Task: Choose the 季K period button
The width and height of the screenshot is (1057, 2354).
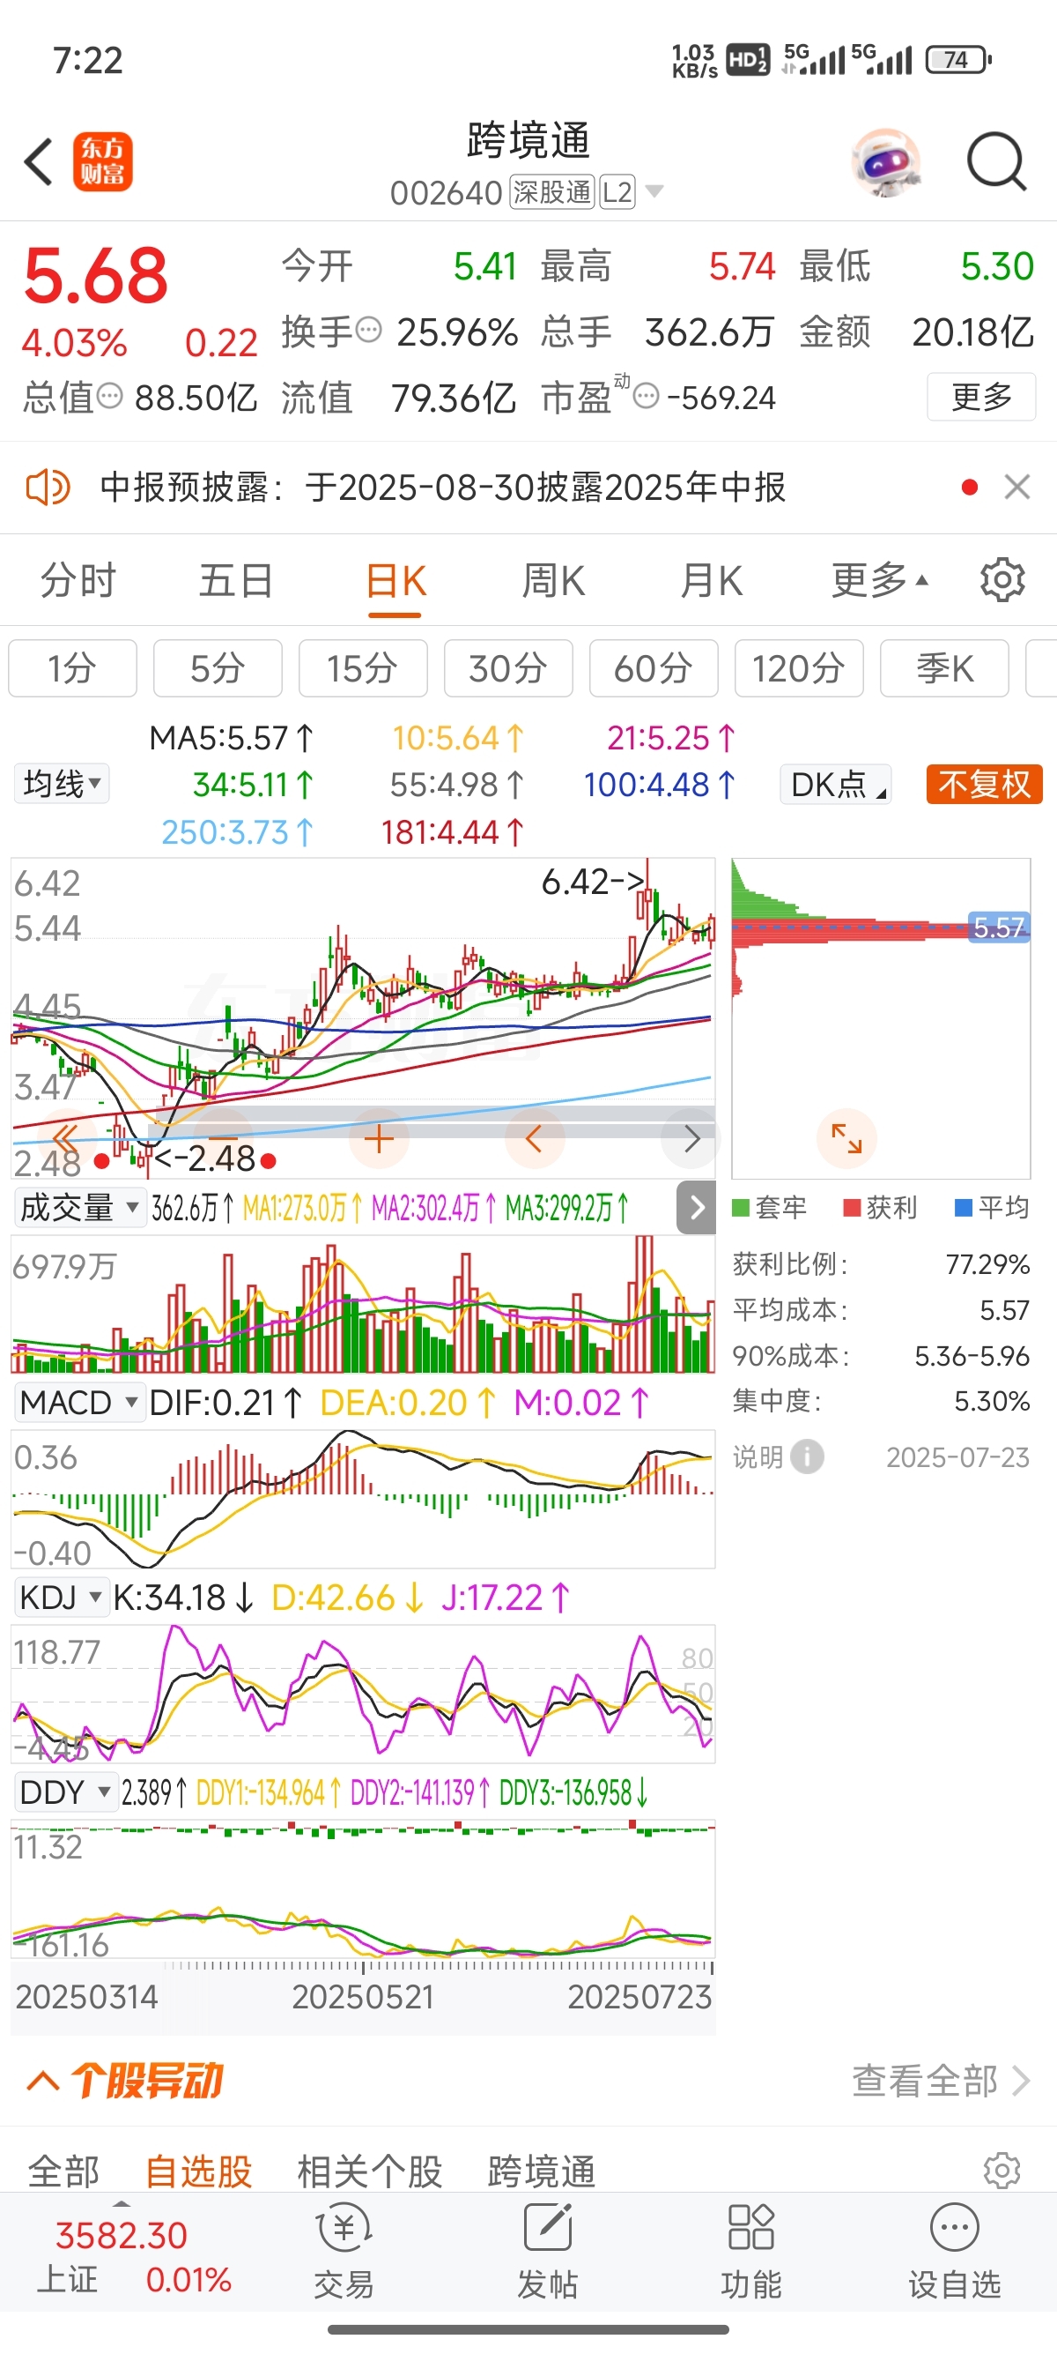Action: tap(945, 668)
